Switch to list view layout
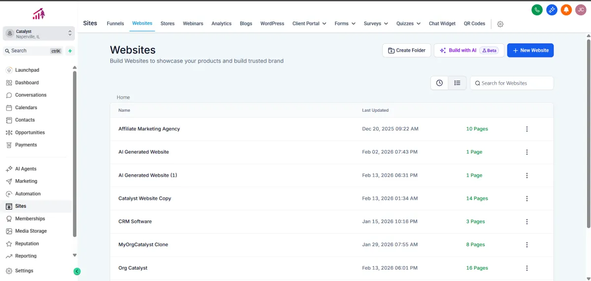The image size is (591, 281). [457, 83]
